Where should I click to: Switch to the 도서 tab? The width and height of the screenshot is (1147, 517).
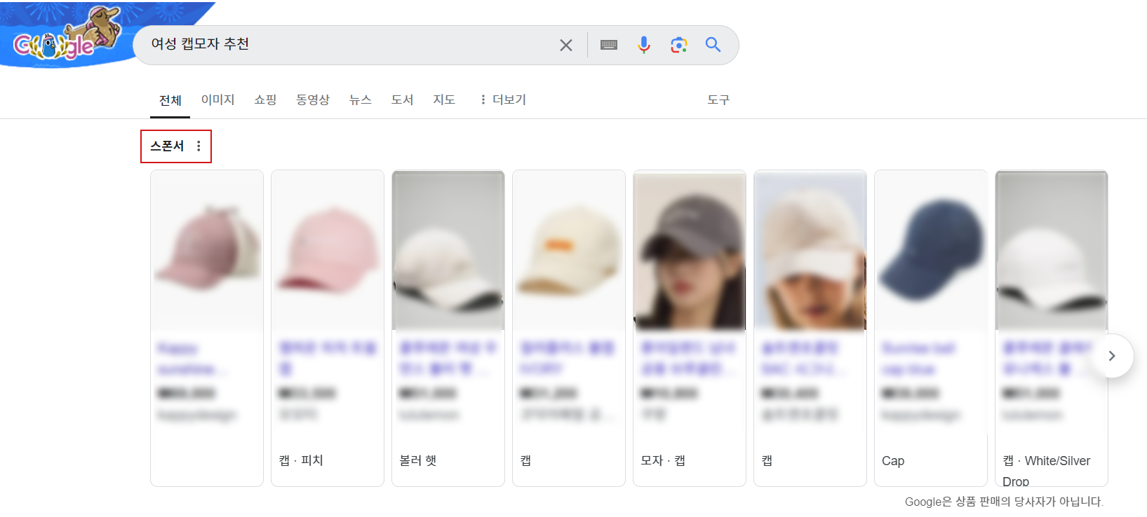pos(402,99)
